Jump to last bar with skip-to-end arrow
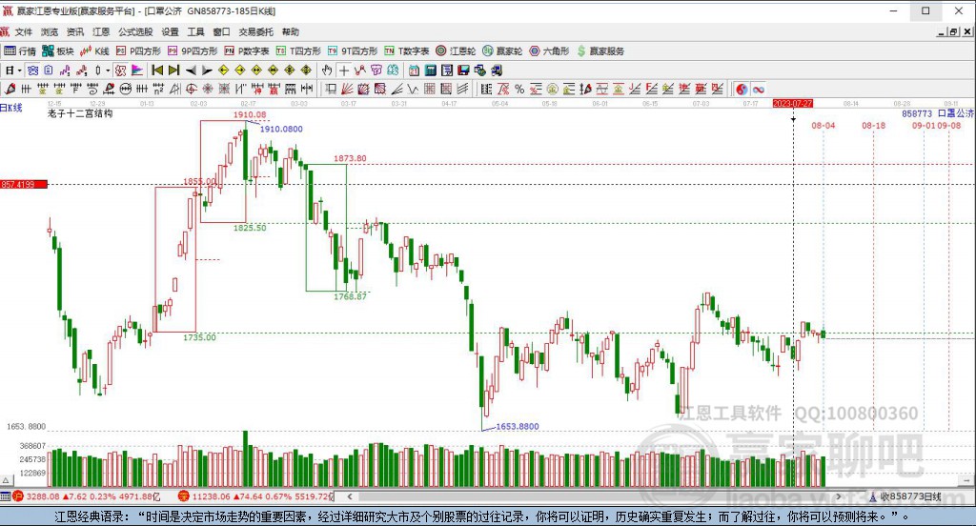Image resolution: width=976 pixels, height=526 pixels. click(174, 71)
